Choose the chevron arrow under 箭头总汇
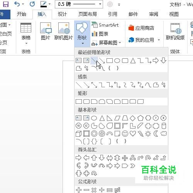The height and width of the screenshot is (193, 193). coord(133,166)
